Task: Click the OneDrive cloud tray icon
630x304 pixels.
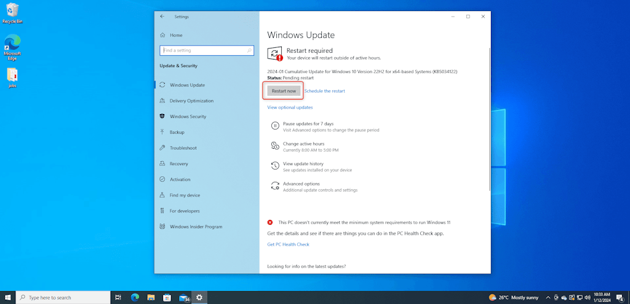Action: [x=564, y=298]
